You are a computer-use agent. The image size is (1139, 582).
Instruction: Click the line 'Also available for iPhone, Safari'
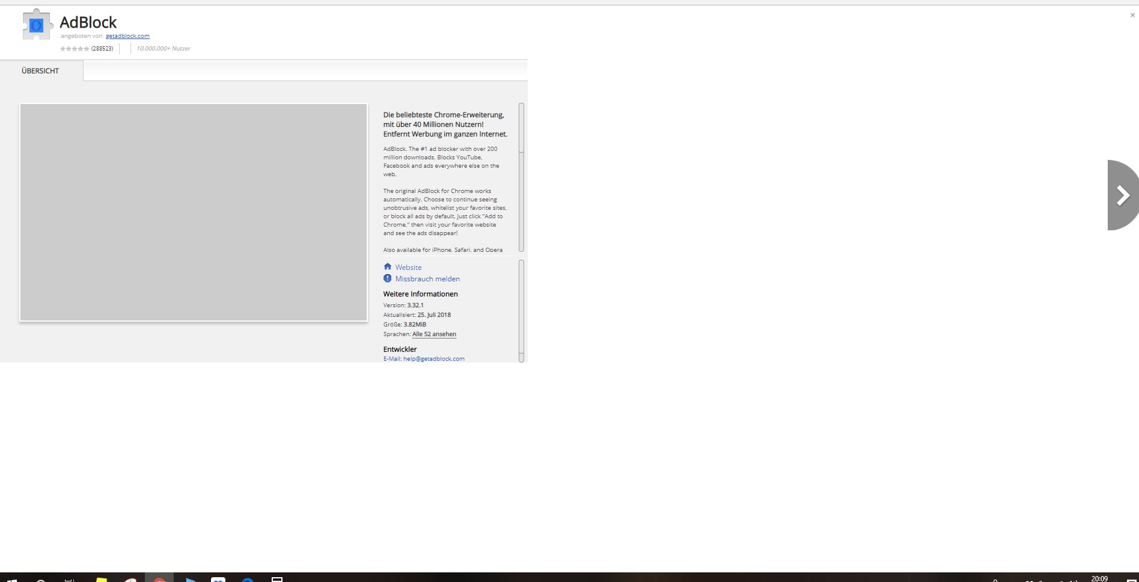point(443,250)
